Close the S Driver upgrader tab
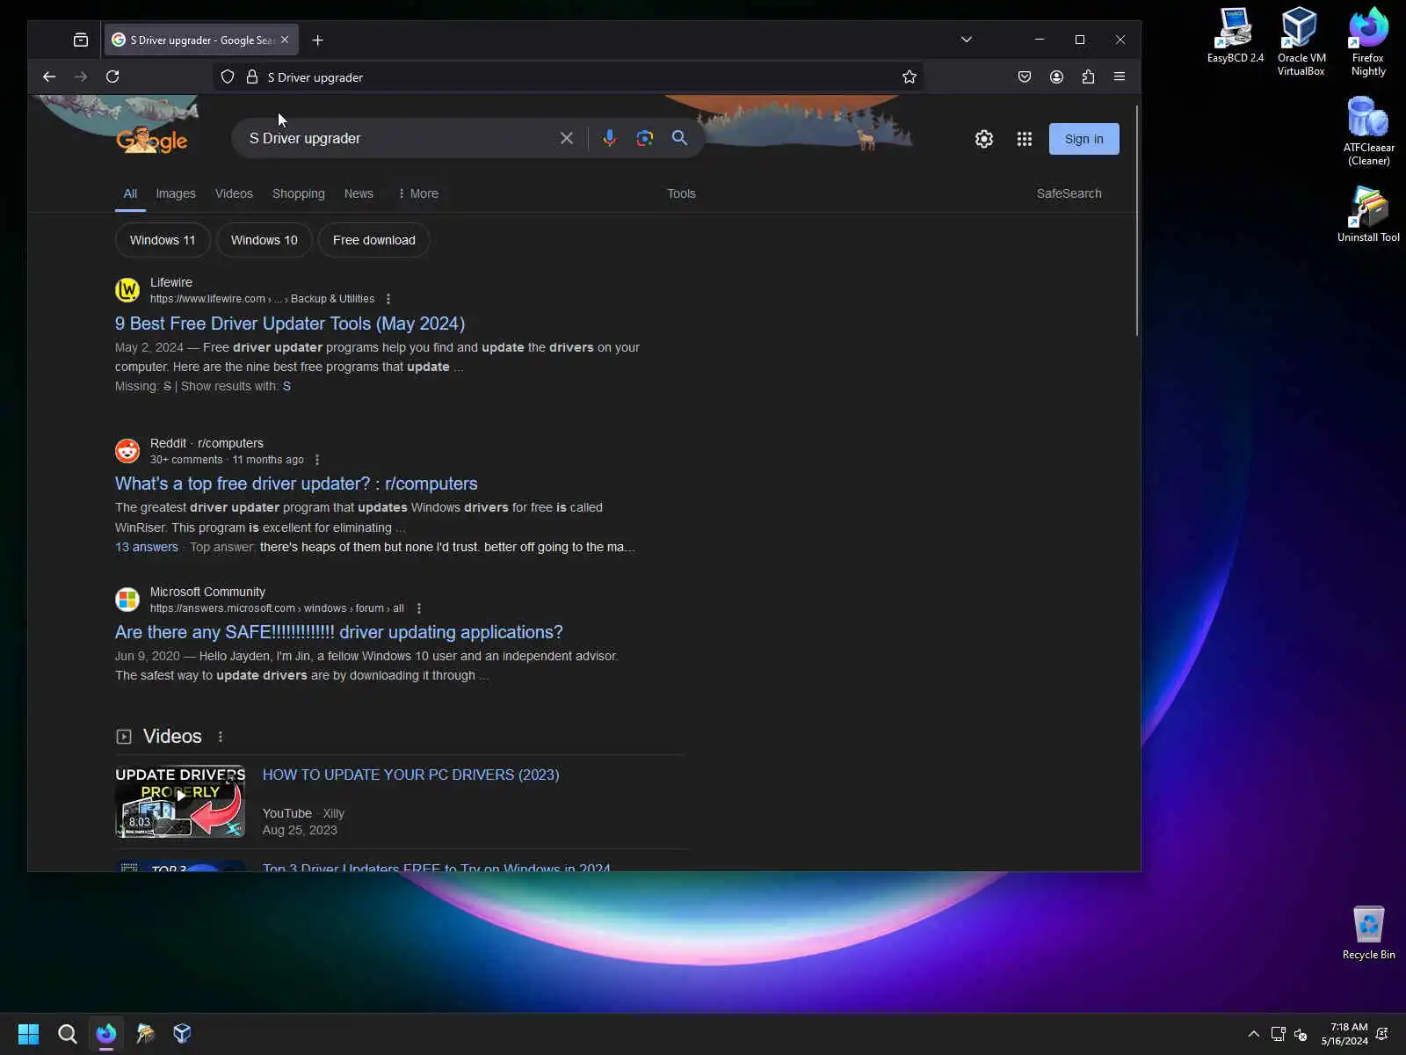Viewport: 1406px width, 1055px height. point(285,40)
